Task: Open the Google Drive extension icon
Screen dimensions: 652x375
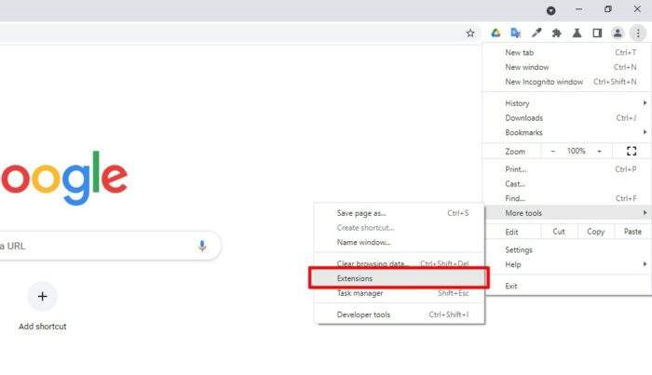Action: (x=496, y=33)
